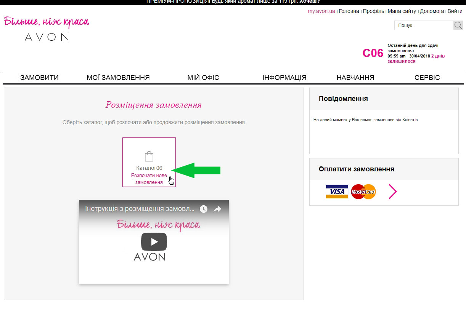Viewport: 466px width, 313px height.
Task: Open the НАВЧАННЯ menu
Action: tap(355, 78)
